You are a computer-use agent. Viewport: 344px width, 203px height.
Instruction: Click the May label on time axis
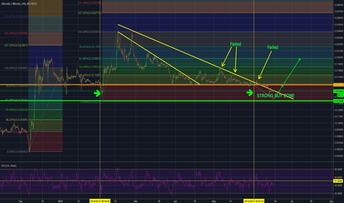pos(214,201)
